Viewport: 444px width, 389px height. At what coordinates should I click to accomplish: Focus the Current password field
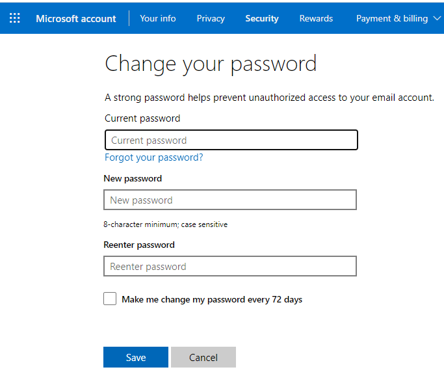coord(231,140)
